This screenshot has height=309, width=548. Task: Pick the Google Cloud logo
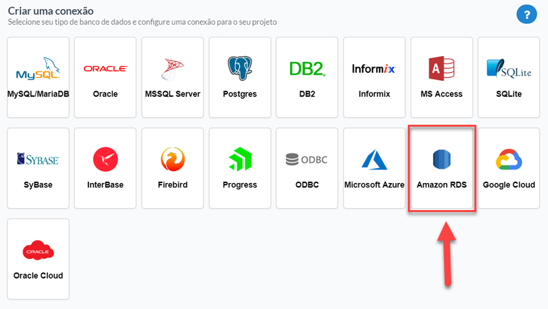pos(509,160)
